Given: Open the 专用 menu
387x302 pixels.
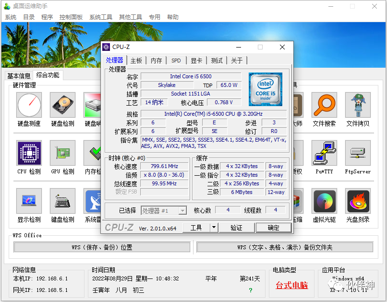Looking at the screenshot, I should 155,17.
